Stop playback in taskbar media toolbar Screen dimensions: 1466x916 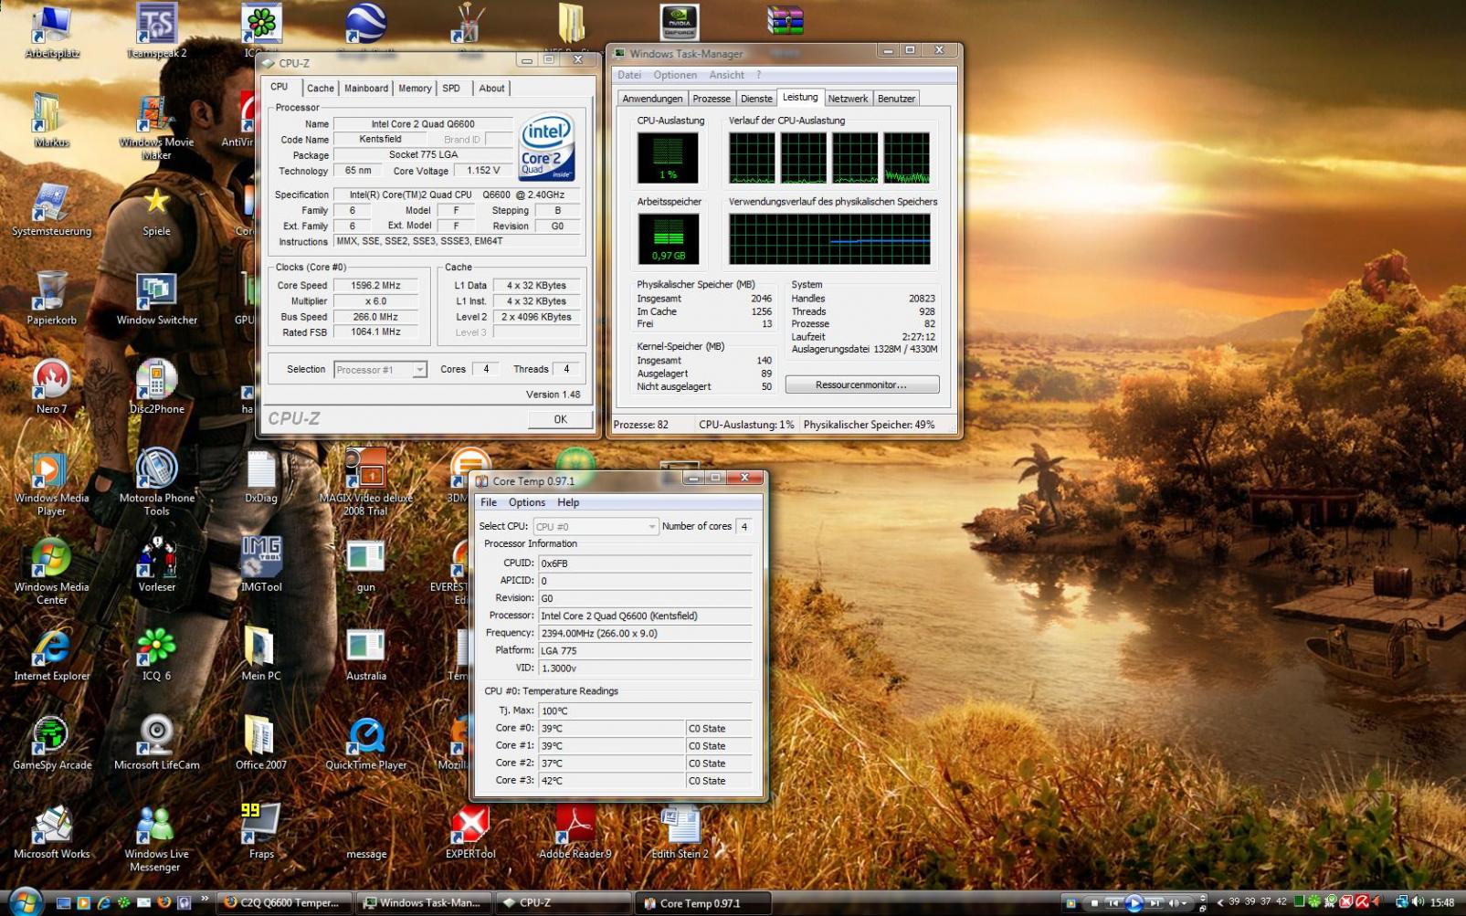1094,903
